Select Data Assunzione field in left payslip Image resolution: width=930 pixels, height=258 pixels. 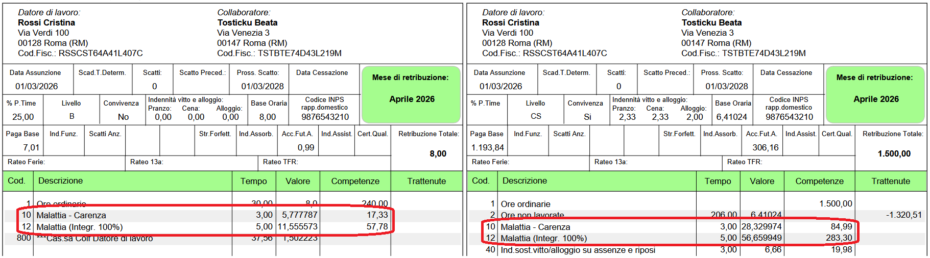pos(36,86)
